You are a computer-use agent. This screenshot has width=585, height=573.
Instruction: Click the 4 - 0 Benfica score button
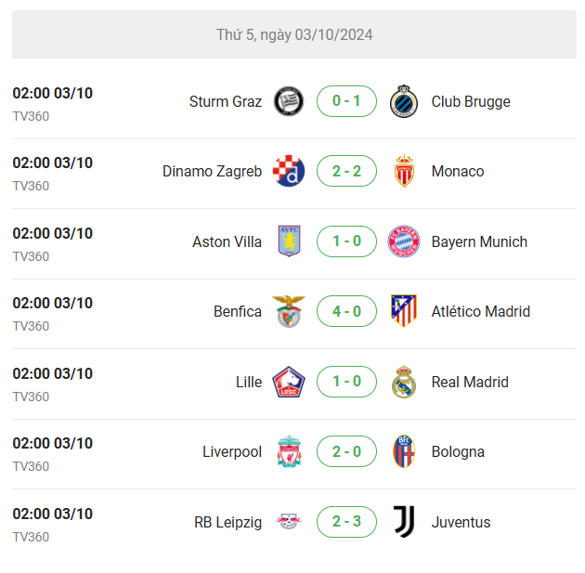click(x=346, y=311)
